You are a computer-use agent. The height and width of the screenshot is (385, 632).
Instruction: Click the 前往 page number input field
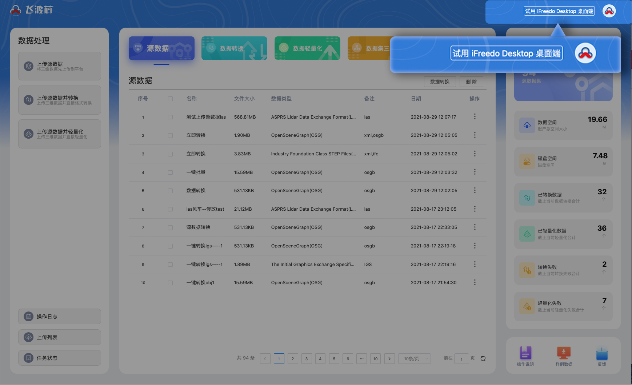pyautogui.click(x=461, y=359)
